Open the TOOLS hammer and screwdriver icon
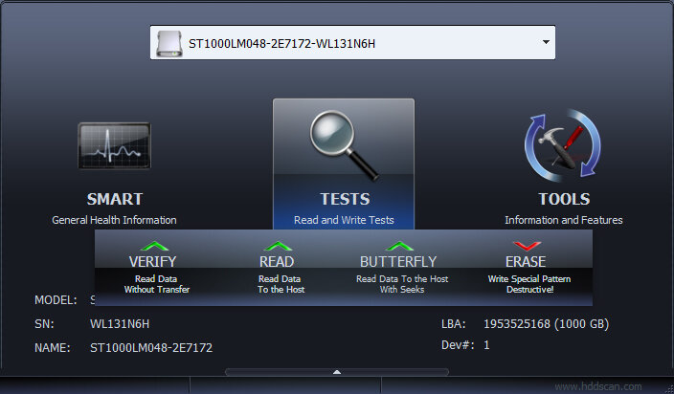The image size is (674, 394). point(563,145)
